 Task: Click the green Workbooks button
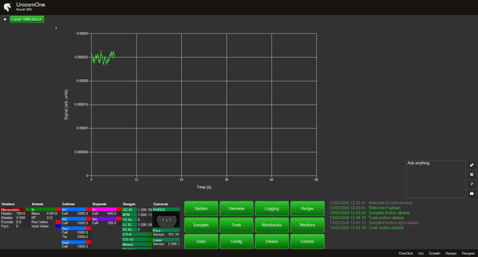[272, 225]
